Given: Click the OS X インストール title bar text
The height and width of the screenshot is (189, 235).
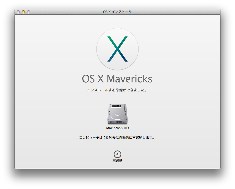Looking at the screenshot, I should pos(117,12).
